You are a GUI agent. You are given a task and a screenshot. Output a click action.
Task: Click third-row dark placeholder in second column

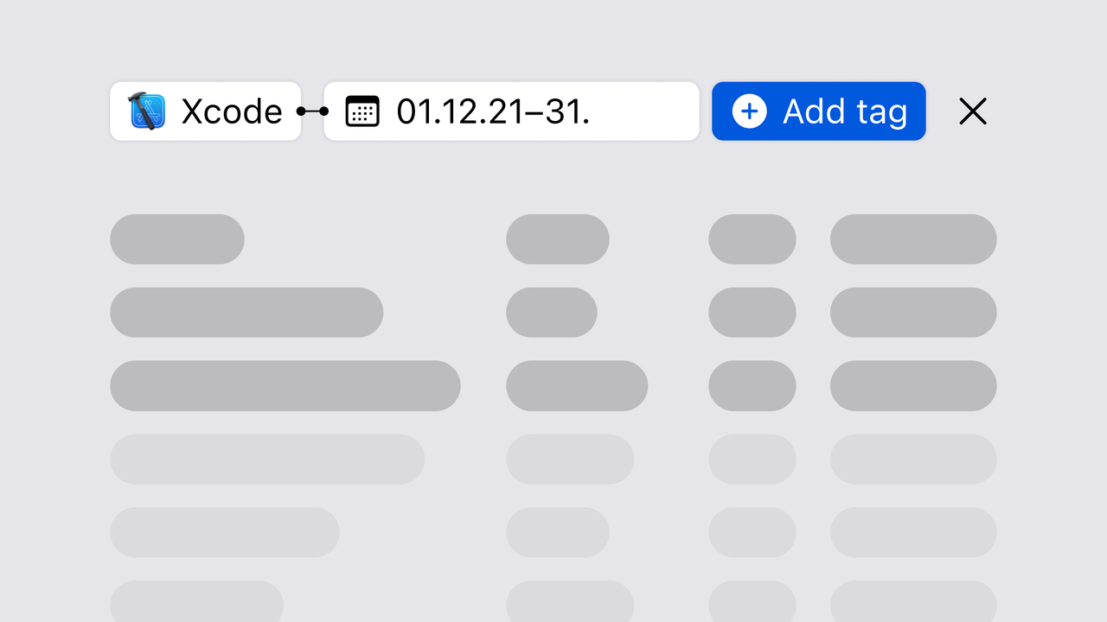point(577,385)
